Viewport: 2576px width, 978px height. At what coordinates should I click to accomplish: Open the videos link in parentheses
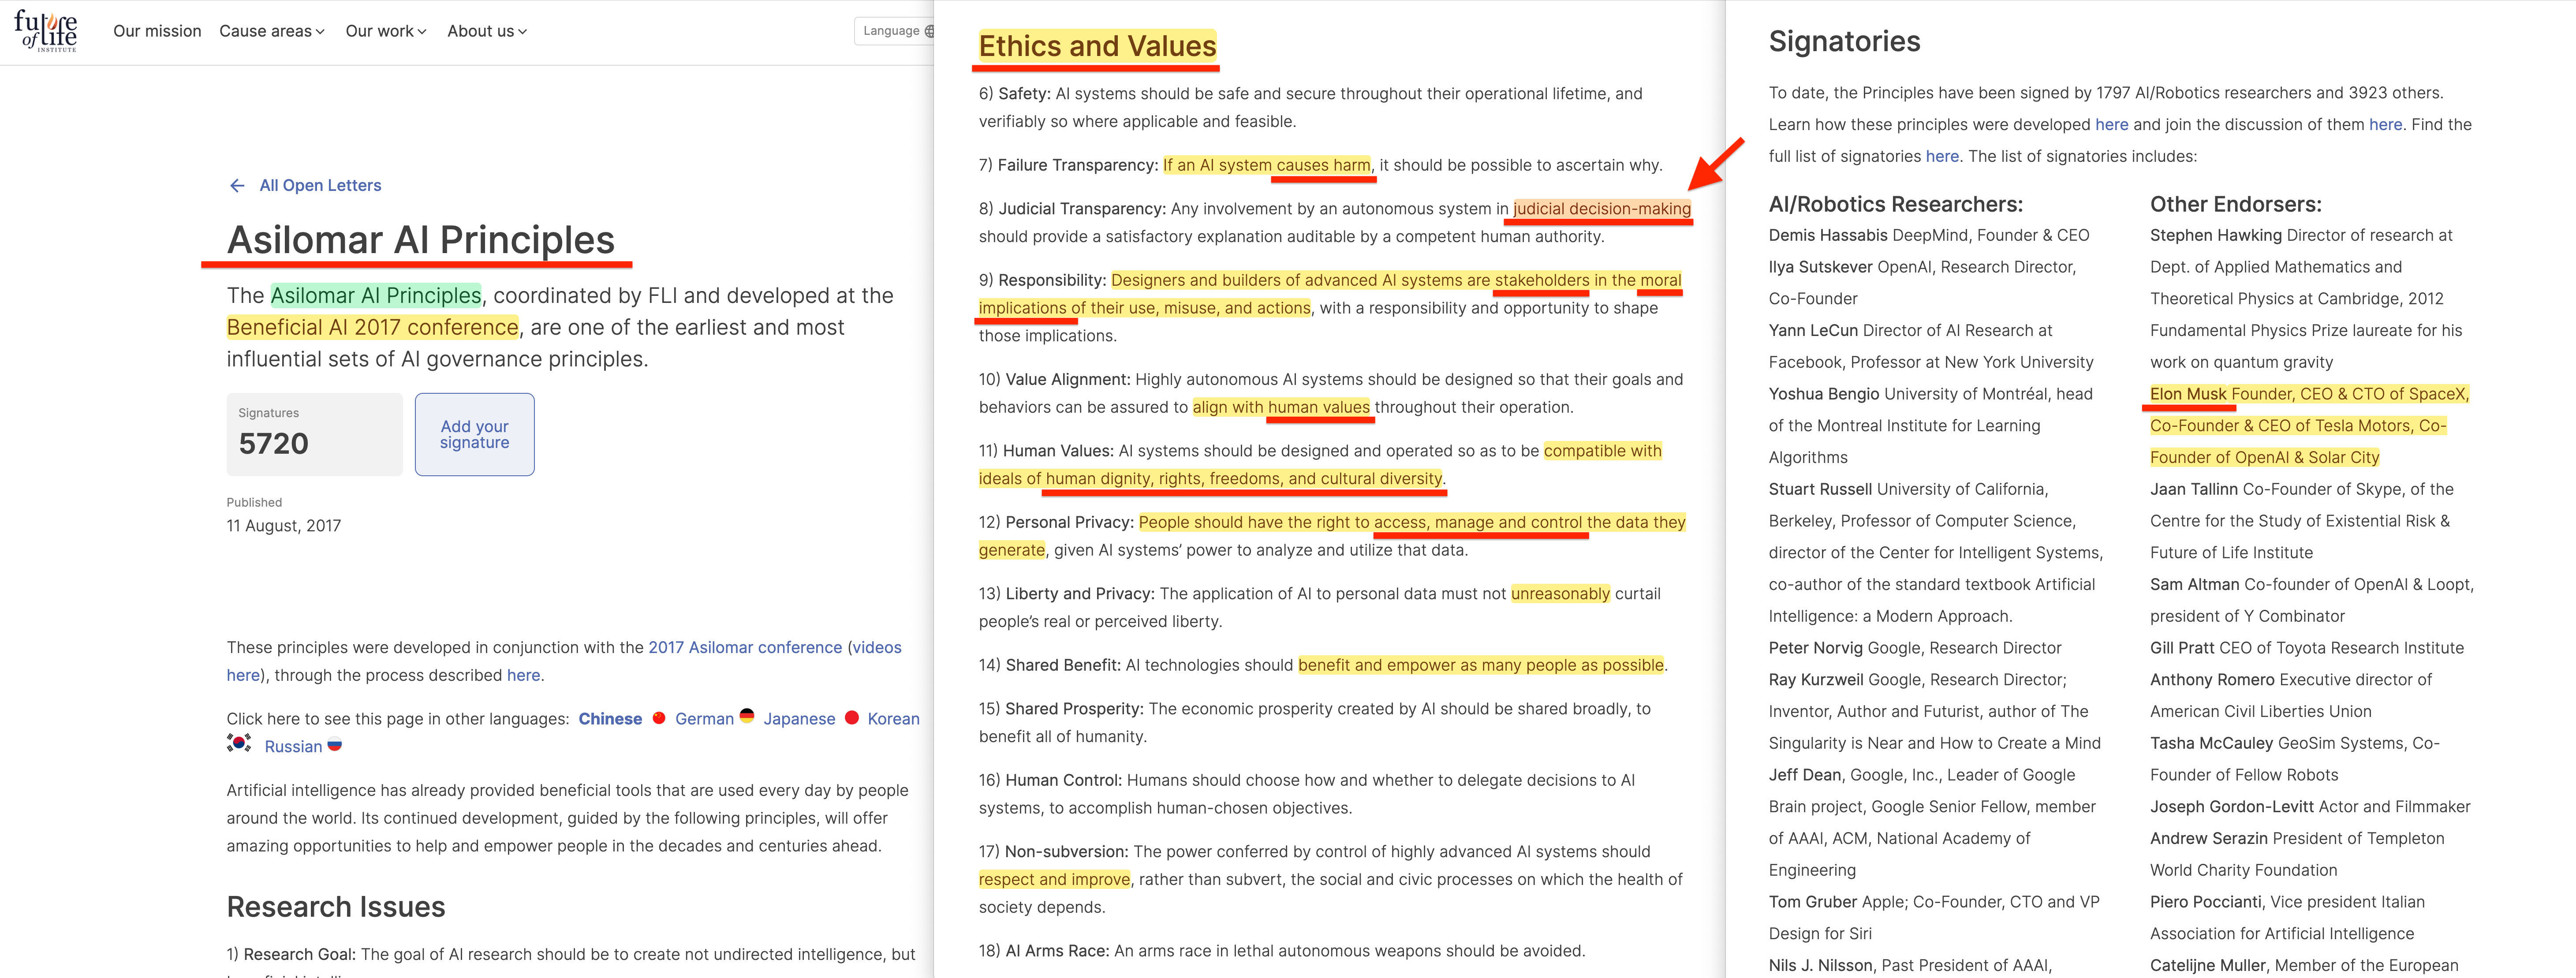click(x=877, y=648)
